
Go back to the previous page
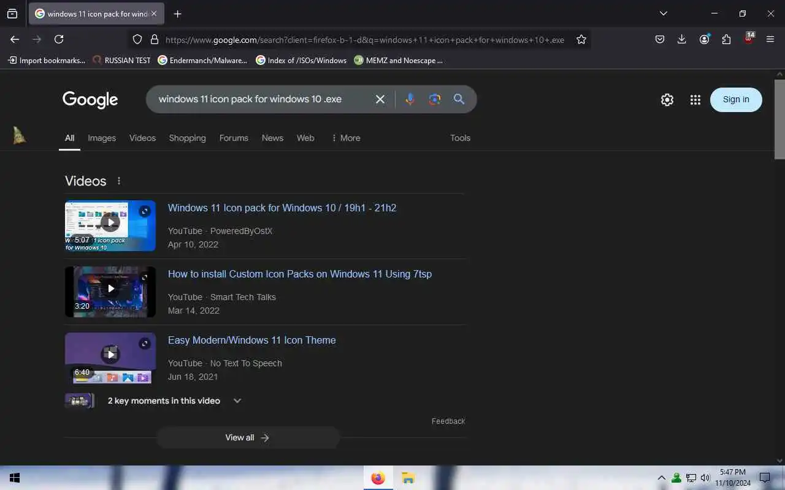[x=15, y=39]
